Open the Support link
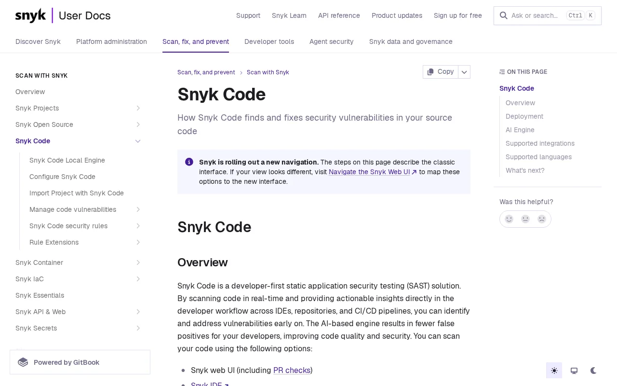Image resolution: width=617 pixels, height=386 pixels. 248,15
